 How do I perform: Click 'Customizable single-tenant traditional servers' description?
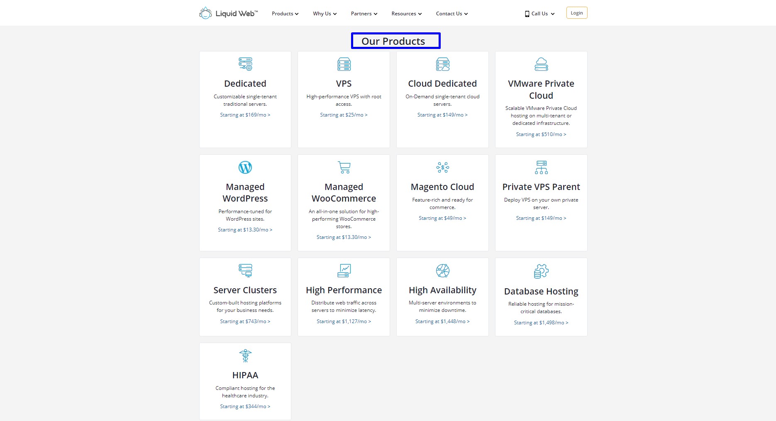245,100
